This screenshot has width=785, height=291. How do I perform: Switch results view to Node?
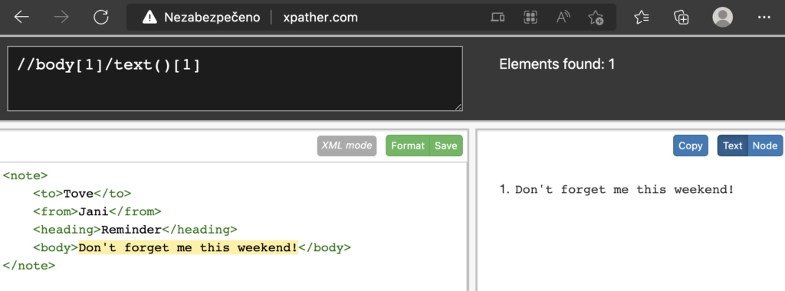pos(765,145)
